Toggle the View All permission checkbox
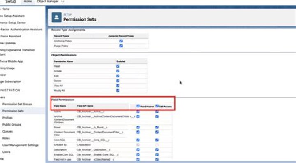The image size is (296, 163). [118, 86]
